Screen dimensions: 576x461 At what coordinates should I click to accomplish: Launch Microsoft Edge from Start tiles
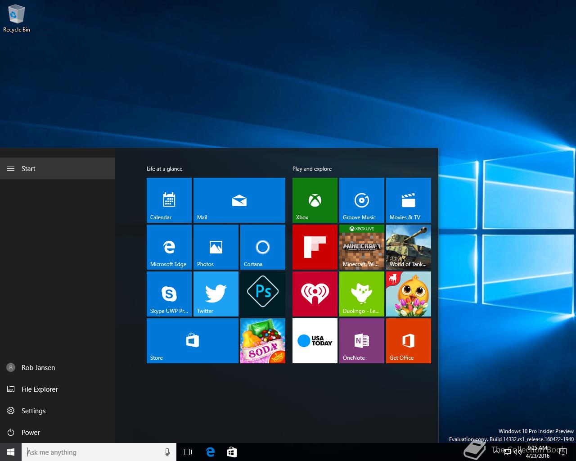(169, 247)
